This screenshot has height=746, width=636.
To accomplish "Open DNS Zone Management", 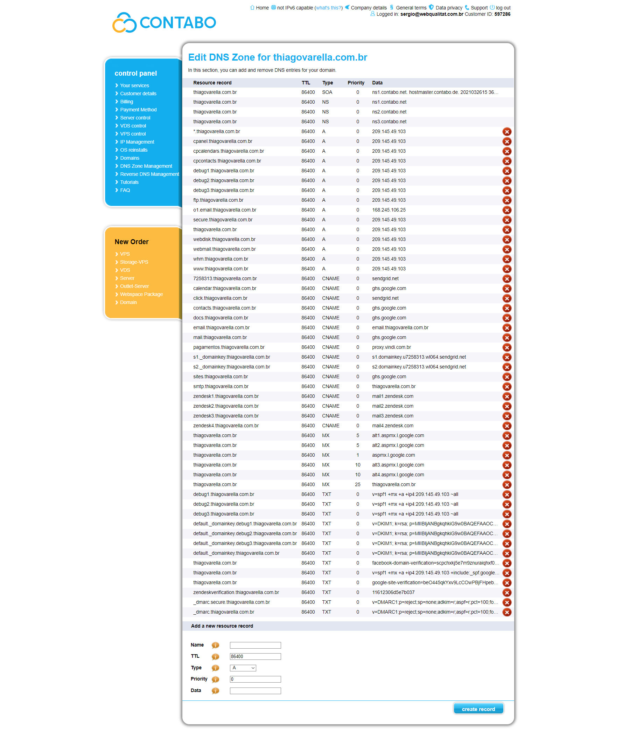I will (x=146, y=166).
